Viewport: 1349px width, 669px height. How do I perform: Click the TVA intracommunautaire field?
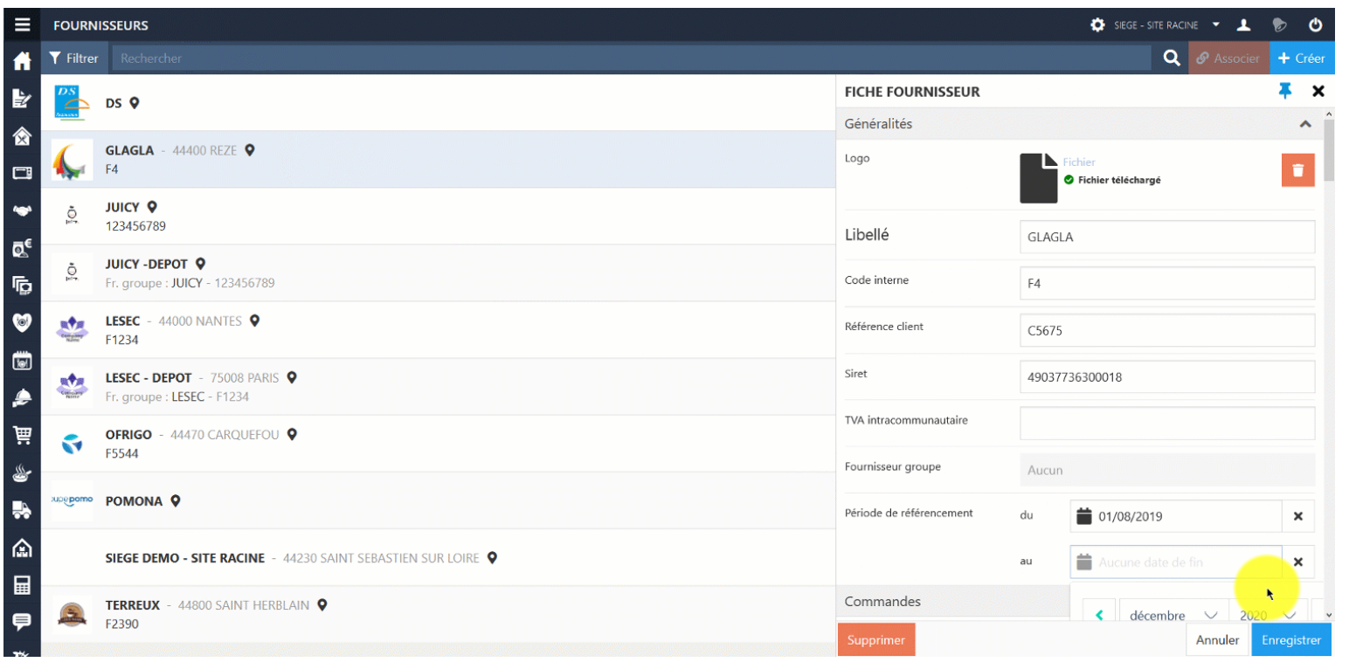1167,423
